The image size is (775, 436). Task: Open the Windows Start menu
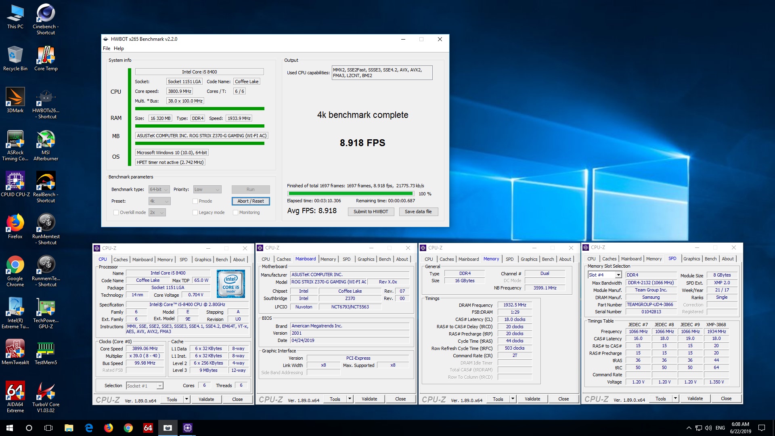tap(10, 428)
